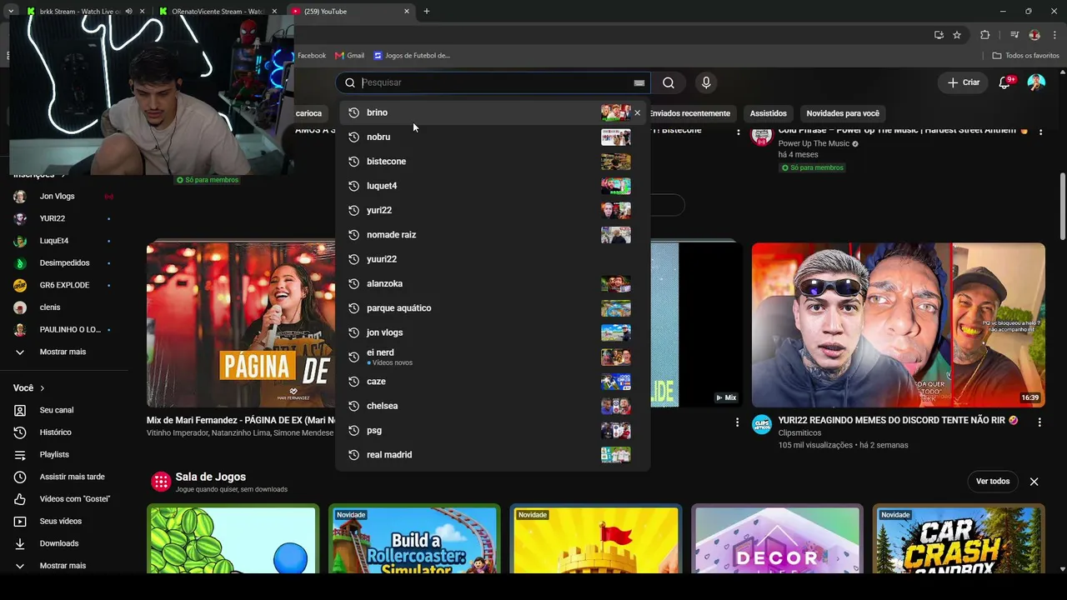Open the Build a Rollercoaster Simulator game
Viewport: 1067px width, 600px height.
pyautogui.click(x=414, y=539)
